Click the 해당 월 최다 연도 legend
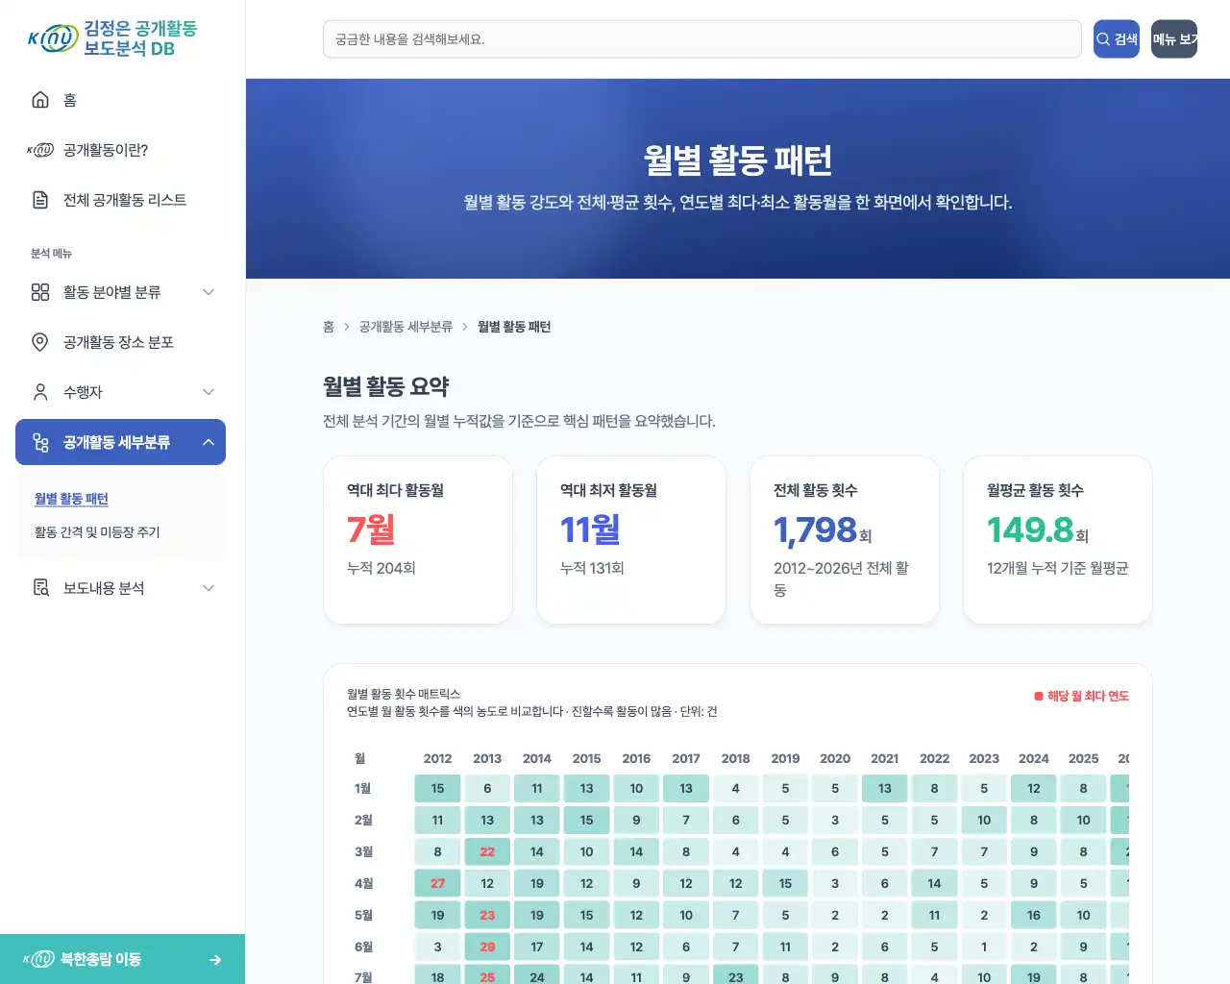This screenshot has height=984, width=1230. (x=1081, y=696)
